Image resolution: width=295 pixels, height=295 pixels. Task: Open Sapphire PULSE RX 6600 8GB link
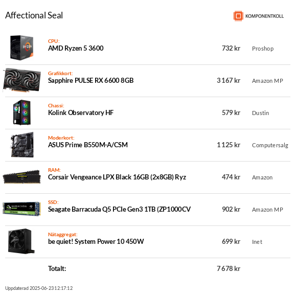(90, 80)
